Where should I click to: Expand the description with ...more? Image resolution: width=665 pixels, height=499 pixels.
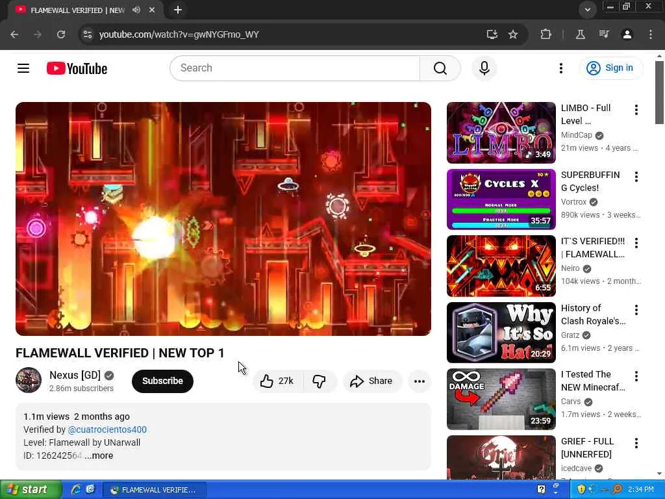coord(99,455)
